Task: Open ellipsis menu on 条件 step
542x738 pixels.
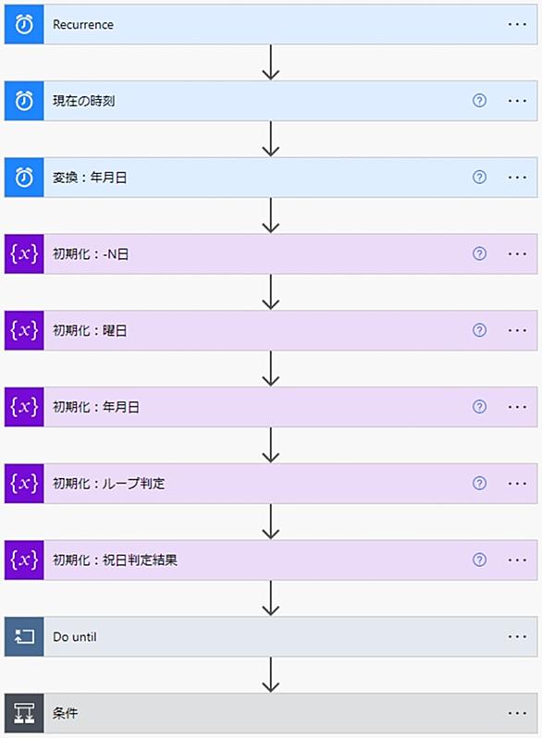Action: pyautogui.click(x=517, y=714)
